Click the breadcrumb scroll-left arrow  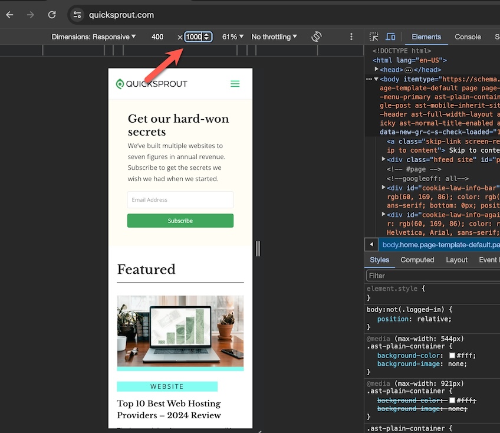[x=371, y=245]
